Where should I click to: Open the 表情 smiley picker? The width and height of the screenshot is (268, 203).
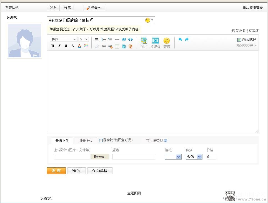[x=167, y=43]
